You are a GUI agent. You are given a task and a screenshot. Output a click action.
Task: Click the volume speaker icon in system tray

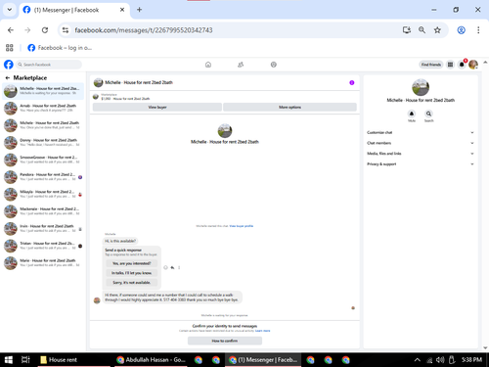(x=440, y=360)
